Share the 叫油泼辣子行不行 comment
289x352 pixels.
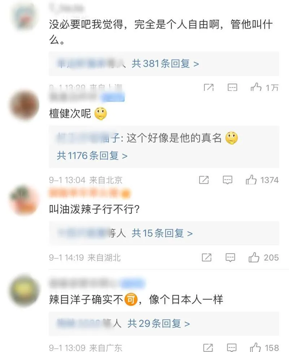(207, 257)
